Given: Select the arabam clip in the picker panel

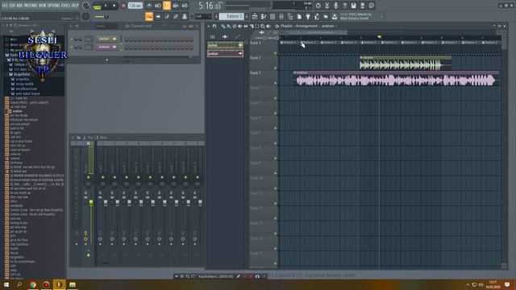Looking at the screenshot, I should click(225, 53).
